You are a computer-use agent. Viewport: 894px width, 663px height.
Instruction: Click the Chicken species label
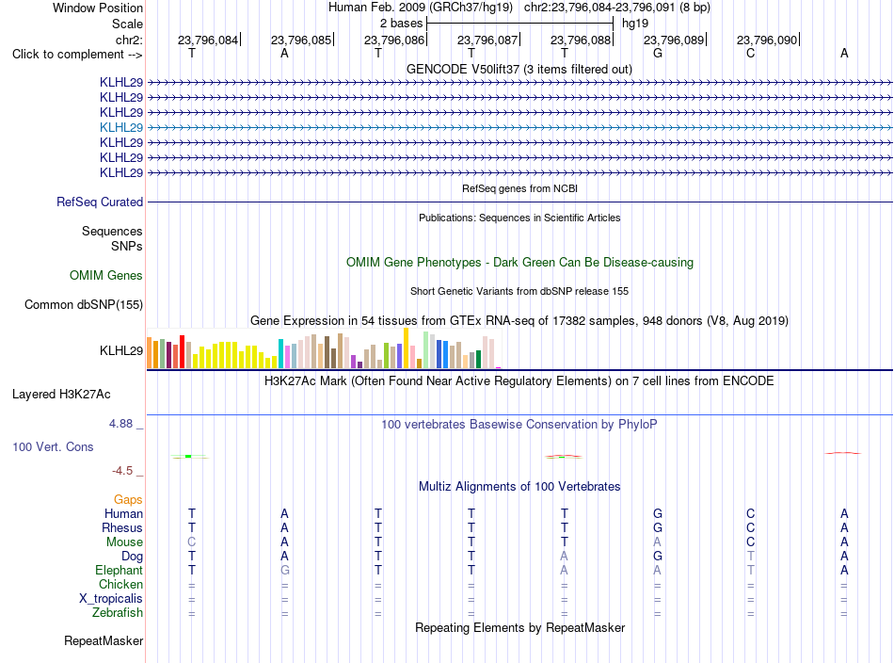tap(120, 584)
